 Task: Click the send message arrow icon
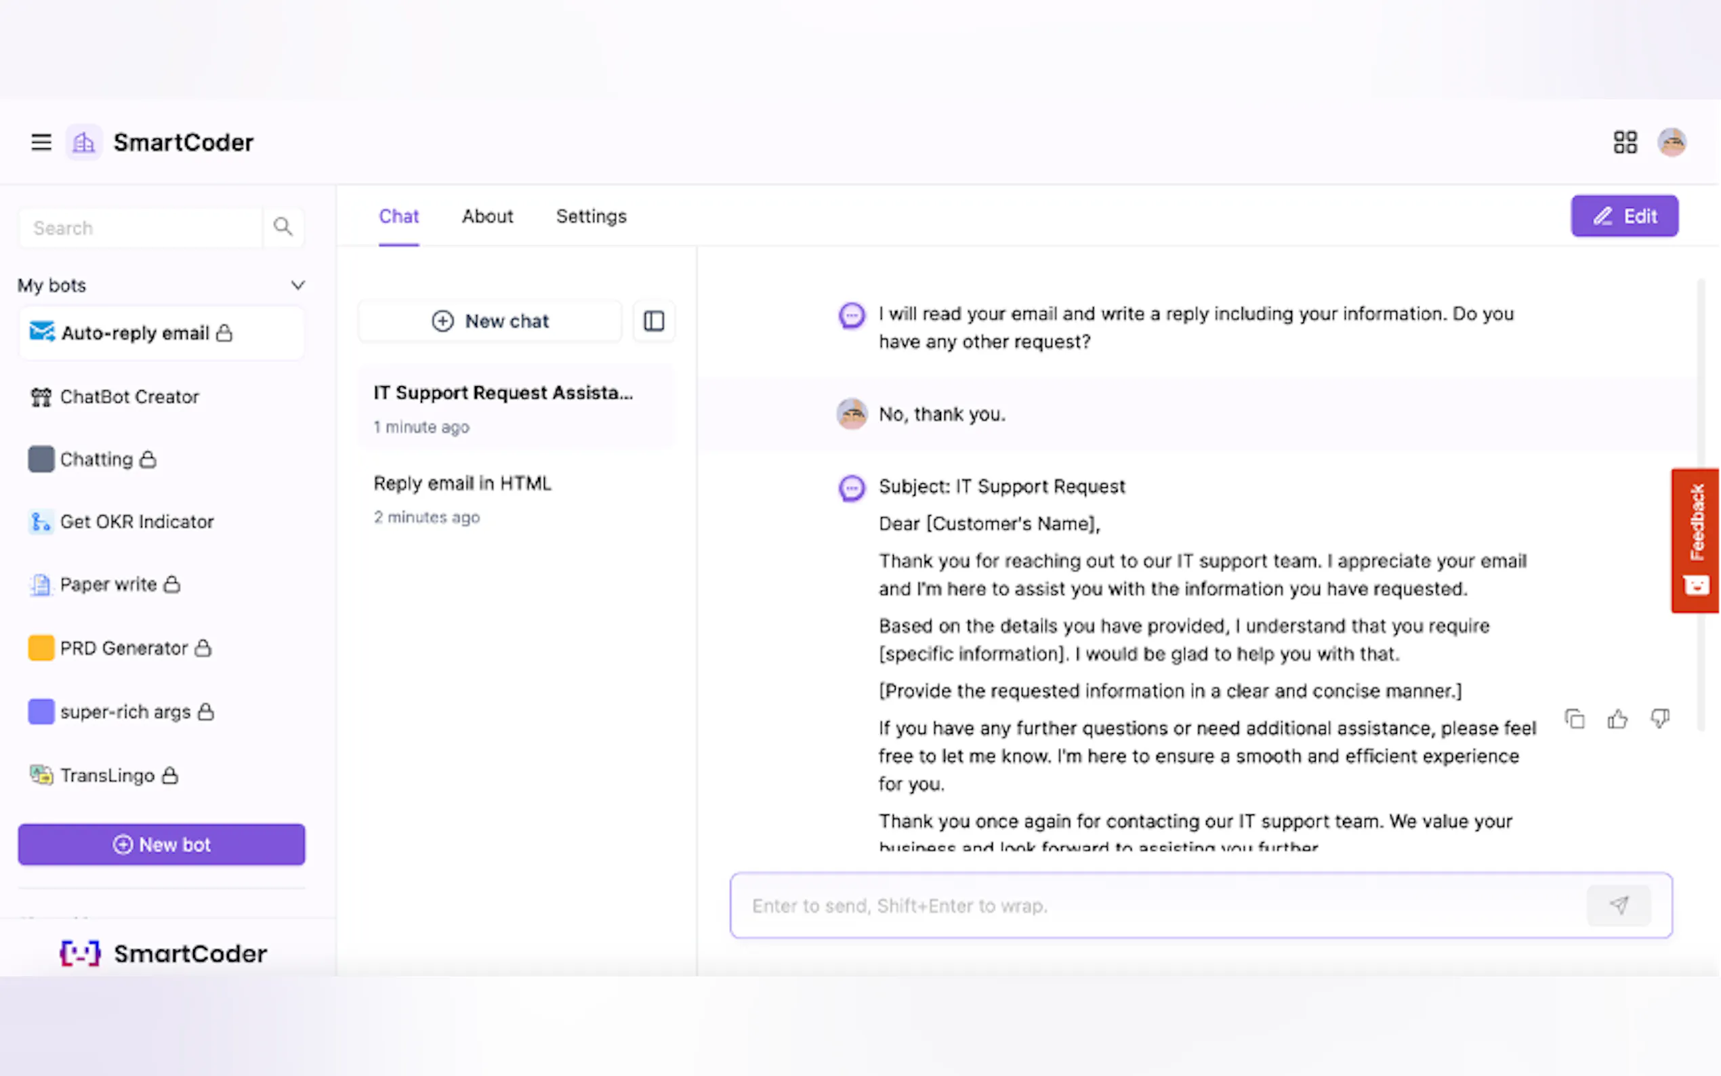tap(1619, 905)
